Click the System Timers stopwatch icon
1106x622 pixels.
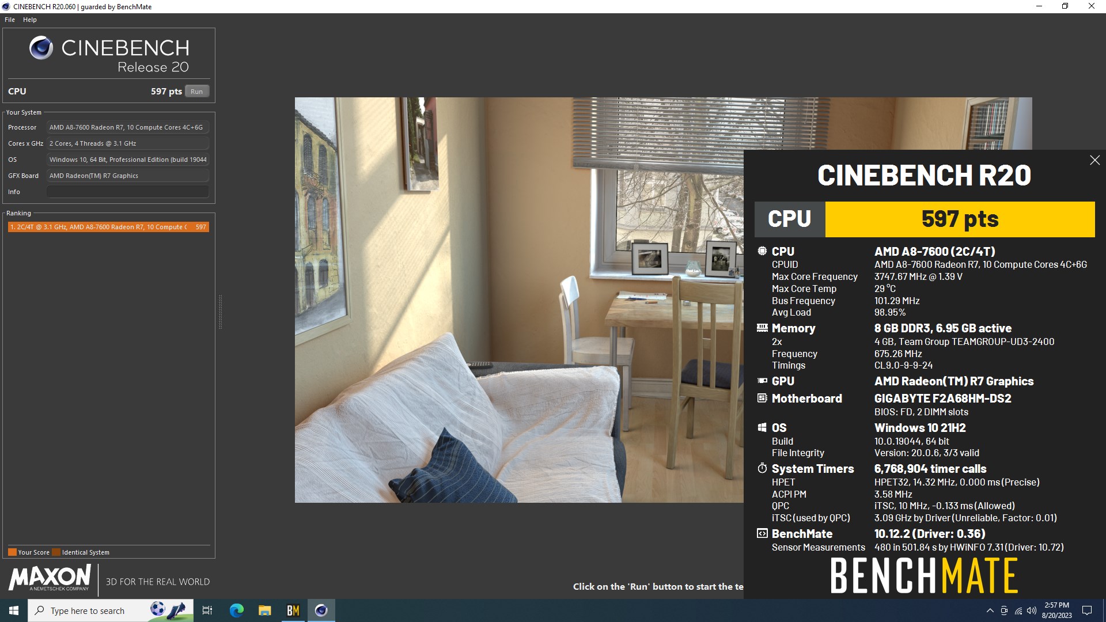coord(762,468)
